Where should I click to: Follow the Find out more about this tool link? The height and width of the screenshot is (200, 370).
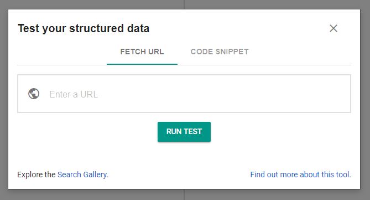point(300,175)
